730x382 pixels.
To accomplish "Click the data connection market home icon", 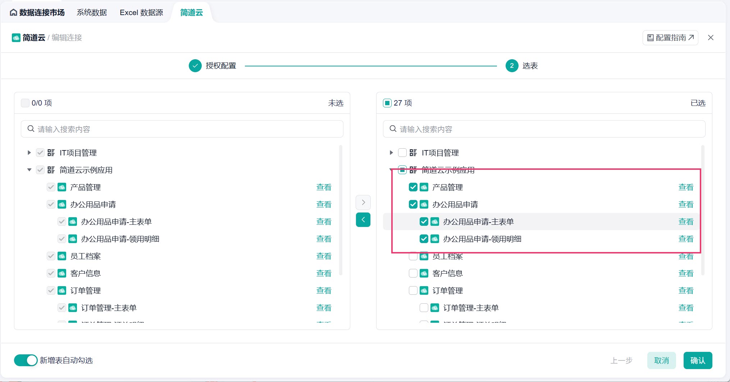I will pos(13,13).
